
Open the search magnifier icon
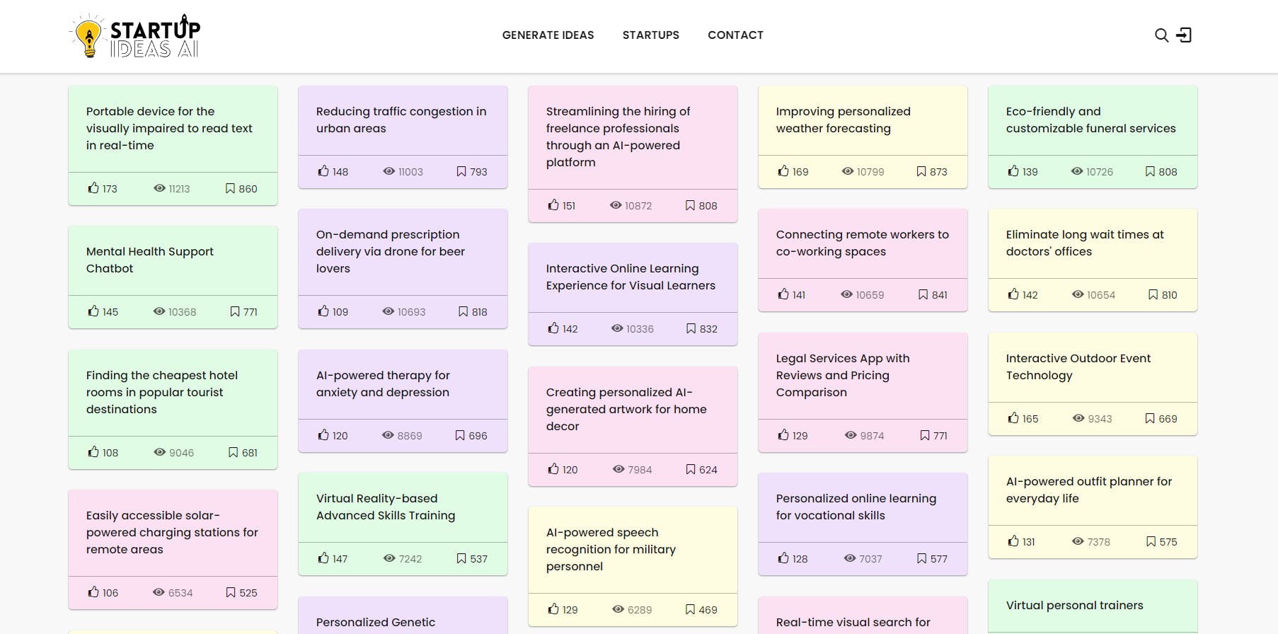pos(1161,35)
